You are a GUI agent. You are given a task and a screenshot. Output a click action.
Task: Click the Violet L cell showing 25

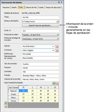[32, 94]
